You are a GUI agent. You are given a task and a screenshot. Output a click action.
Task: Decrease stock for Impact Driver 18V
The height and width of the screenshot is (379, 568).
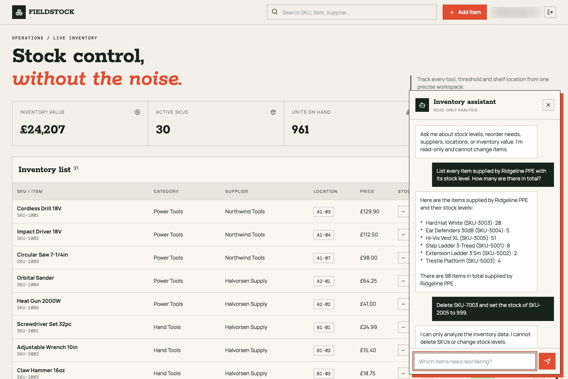[x=403, y=235]
